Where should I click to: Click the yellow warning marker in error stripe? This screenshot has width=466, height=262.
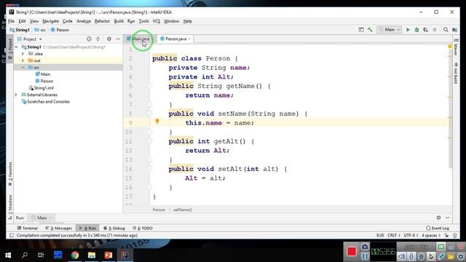[x=450, y=47]
